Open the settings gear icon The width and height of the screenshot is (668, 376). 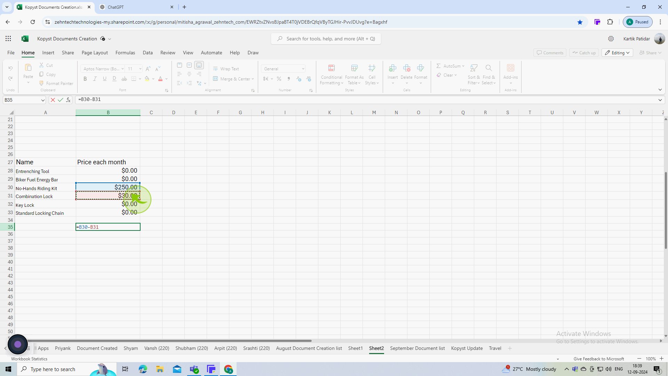(611, 39)
